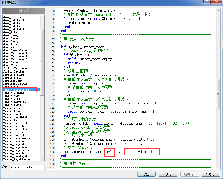Select Spriteset_Map script
The height and width of the screenshot is (179, 223).
[13, 81]
